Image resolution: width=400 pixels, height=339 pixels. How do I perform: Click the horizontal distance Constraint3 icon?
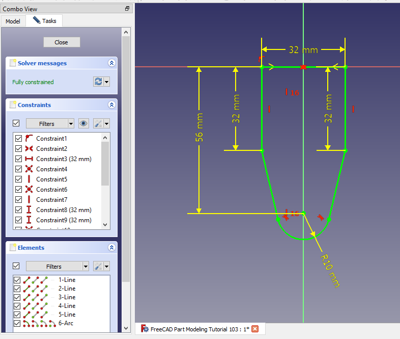(x=29, y=159)
